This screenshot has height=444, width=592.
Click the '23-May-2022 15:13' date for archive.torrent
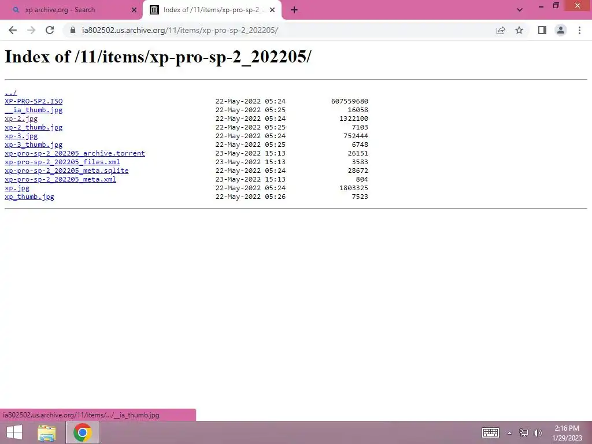pos(250,153)
